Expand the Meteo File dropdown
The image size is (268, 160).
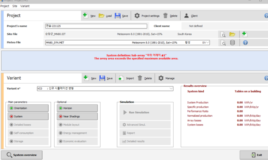[x=207, y=43]
